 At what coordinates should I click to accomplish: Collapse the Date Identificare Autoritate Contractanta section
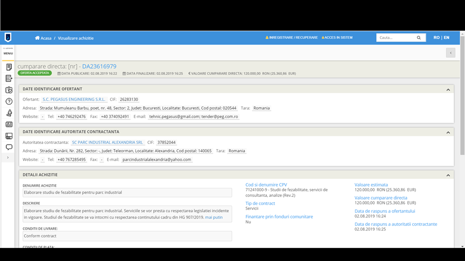448,132
